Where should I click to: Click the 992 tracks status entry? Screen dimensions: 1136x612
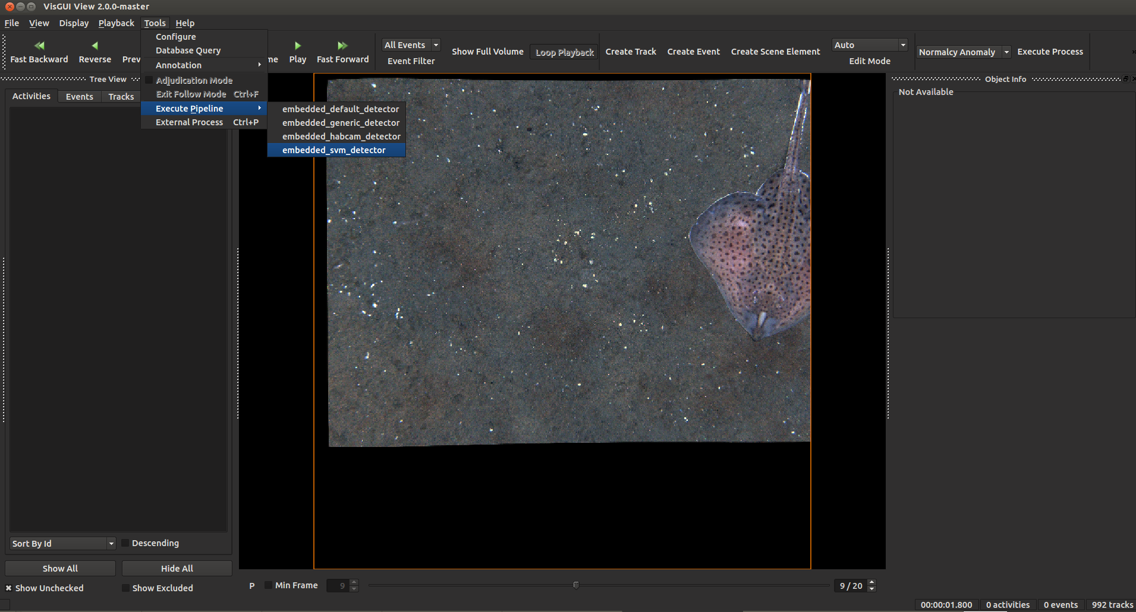coord(1112,605)
